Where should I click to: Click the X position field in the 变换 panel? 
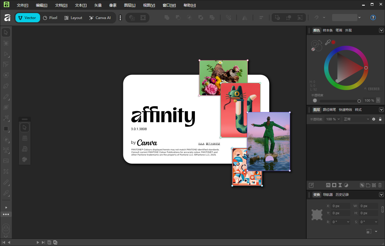[340, 206]
